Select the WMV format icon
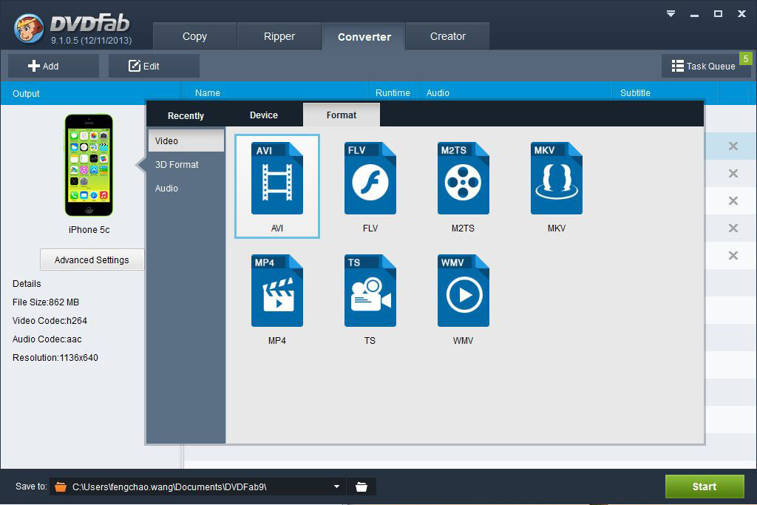 click(464, 291)
